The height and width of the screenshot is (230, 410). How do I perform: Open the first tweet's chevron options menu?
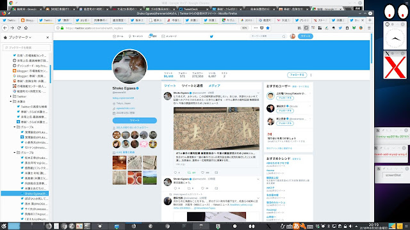pyautogui.click(x=258, y=93)
